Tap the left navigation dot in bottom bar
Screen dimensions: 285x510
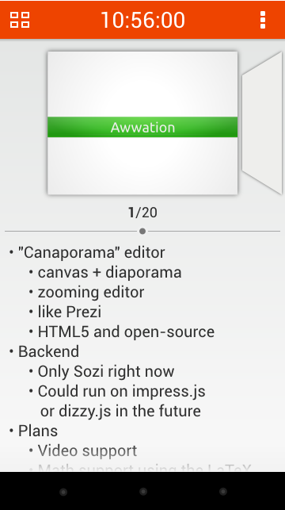point(63,492)
